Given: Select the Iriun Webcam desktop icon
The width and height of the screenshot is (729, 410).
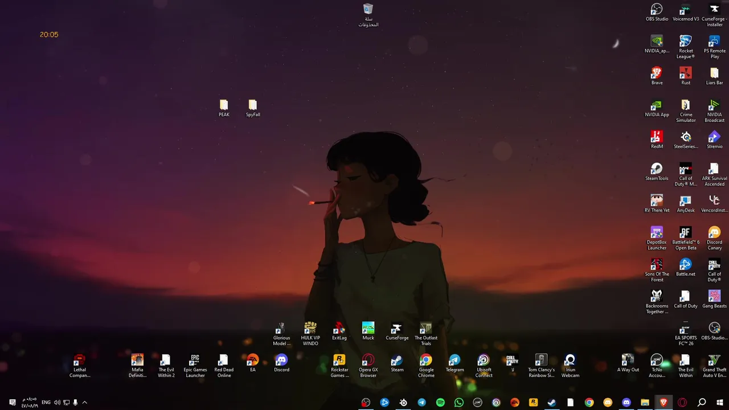Looking at the screenshot, I should [x=570, y=366].
